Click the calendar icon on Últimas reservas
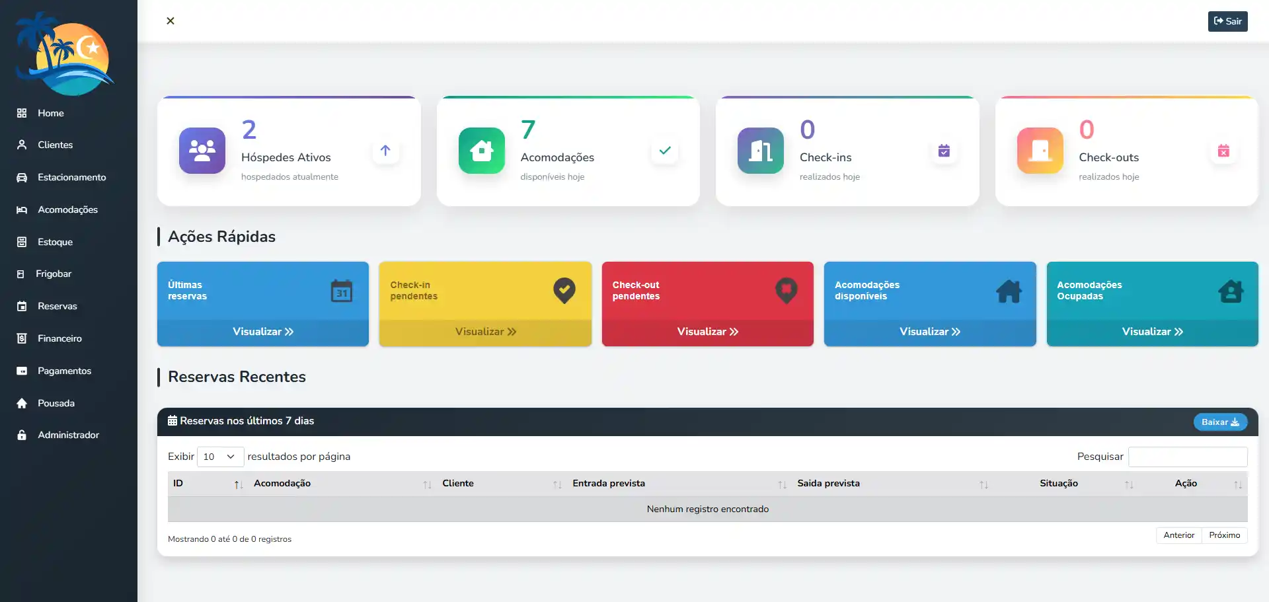Screen dimensions: 1269x602 click(x=341, y=291)
